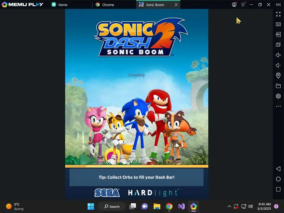Screen dimensions: 284x213
Task: Restore down the MEmu window
Action: (260, 5)
